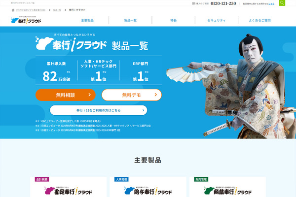
Task: Click the home icon in breadcrumb
Action: coord(13,10)
